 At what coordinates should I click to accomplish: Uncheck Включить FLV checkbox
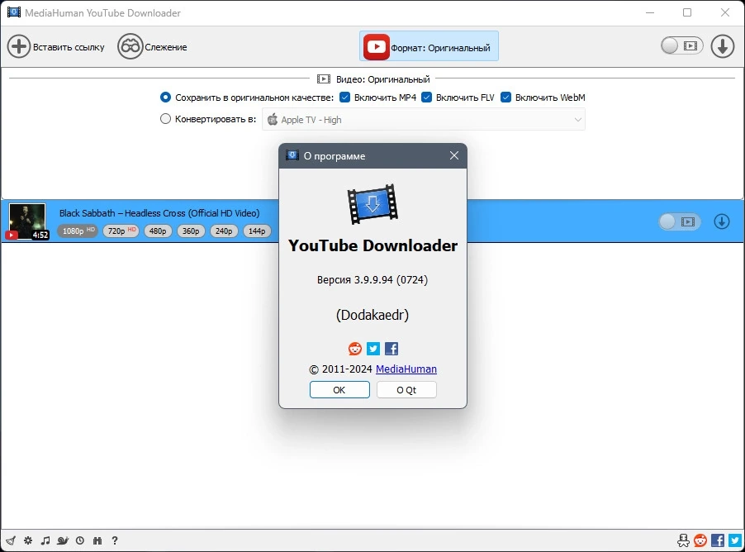427,98
